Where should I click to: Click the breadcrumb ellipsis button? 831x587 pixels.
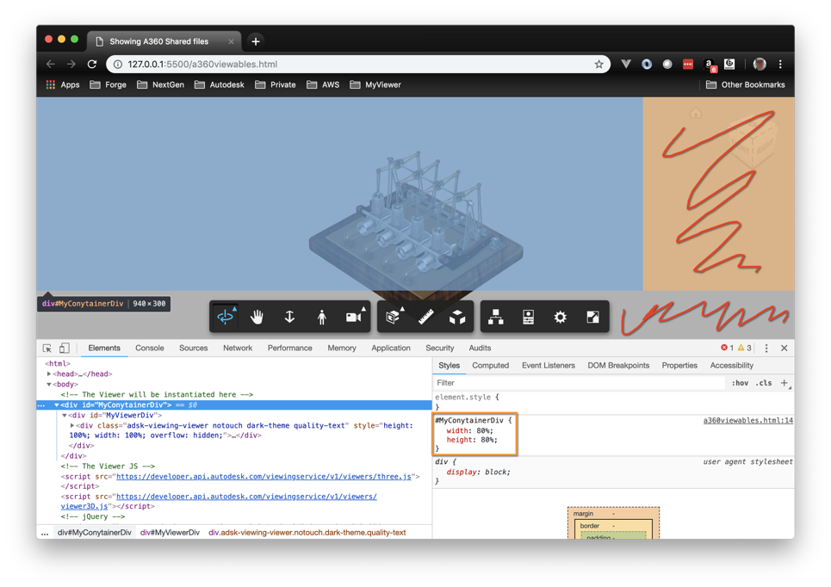coord(45,533)
